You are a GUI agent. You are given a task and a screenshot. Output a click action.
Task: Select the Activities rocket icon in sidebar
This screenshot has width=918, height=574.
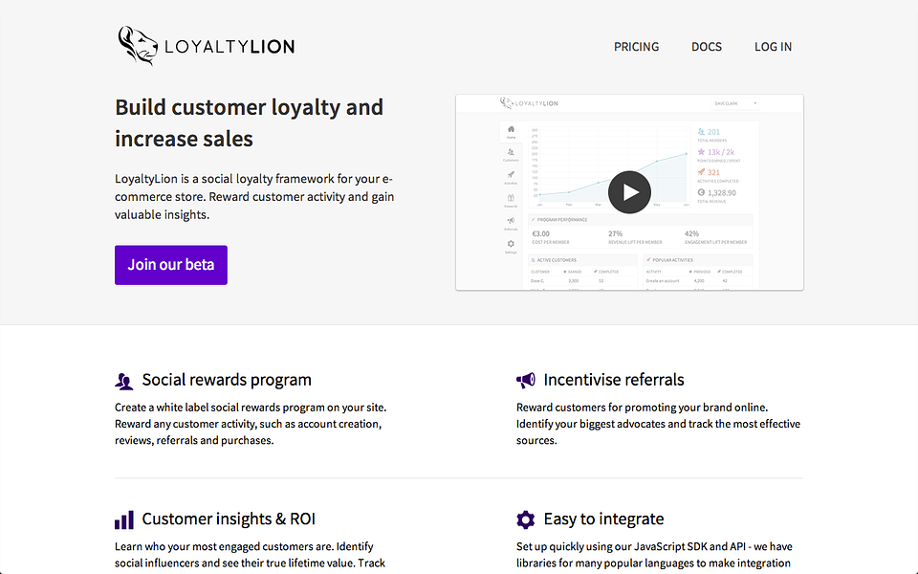pos(512,174)
